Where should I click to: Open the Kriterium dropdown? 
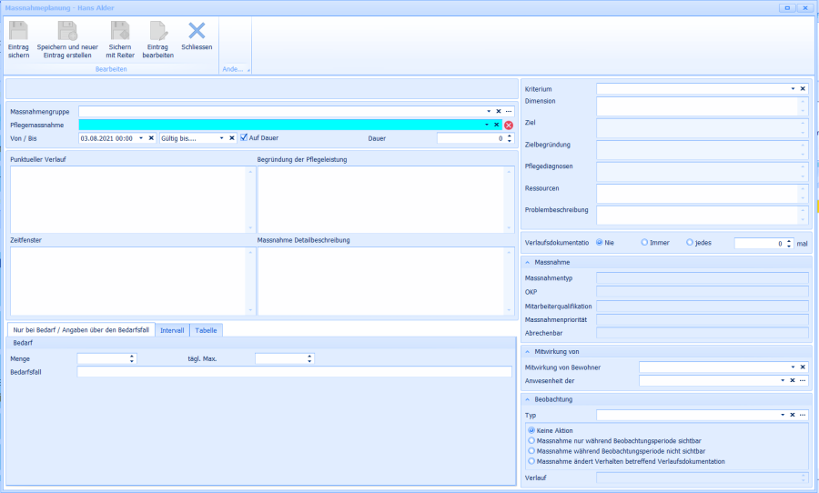(792, 88)
